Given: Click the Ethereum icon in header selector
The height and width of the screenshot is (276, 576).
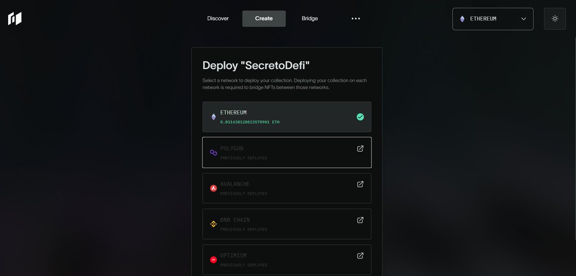Looking at the screenshot, I should (462, 19).
